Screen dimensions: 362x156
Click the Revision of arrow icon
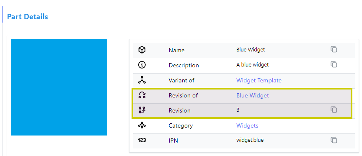pyautogui.click(x=142, y=95)
